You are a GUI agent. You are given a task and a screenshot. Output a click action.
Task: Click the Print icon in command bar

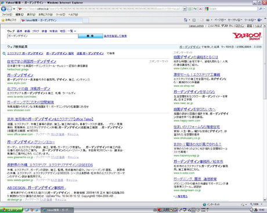point(208,20)
